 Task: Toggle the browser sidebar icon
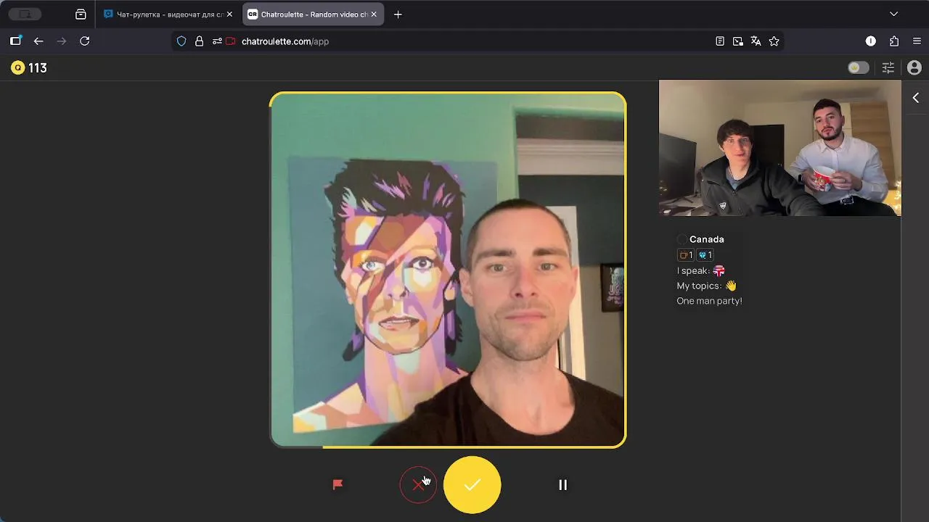click(x=15, y=41)
